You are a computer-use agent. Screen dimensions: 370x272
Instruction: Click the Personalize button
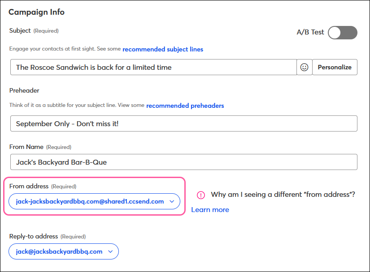[335, 67]
